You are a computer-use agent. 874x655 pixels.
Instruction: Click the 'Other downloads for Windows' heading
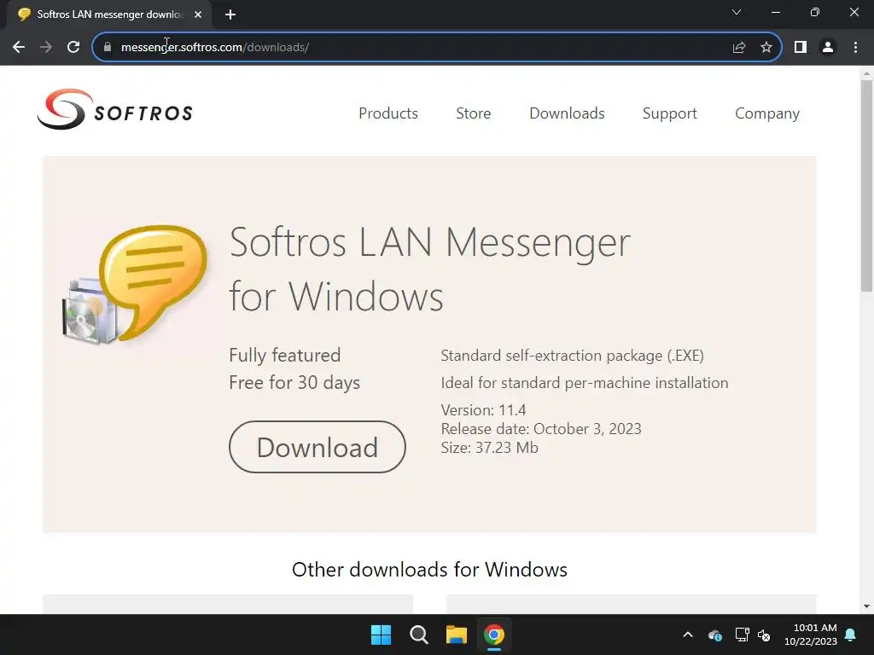(x=429, y=569)
